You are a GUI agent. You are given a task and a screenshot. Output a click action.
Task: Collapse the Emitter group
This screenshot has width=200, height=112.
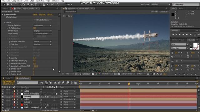[x=5, y=23]
